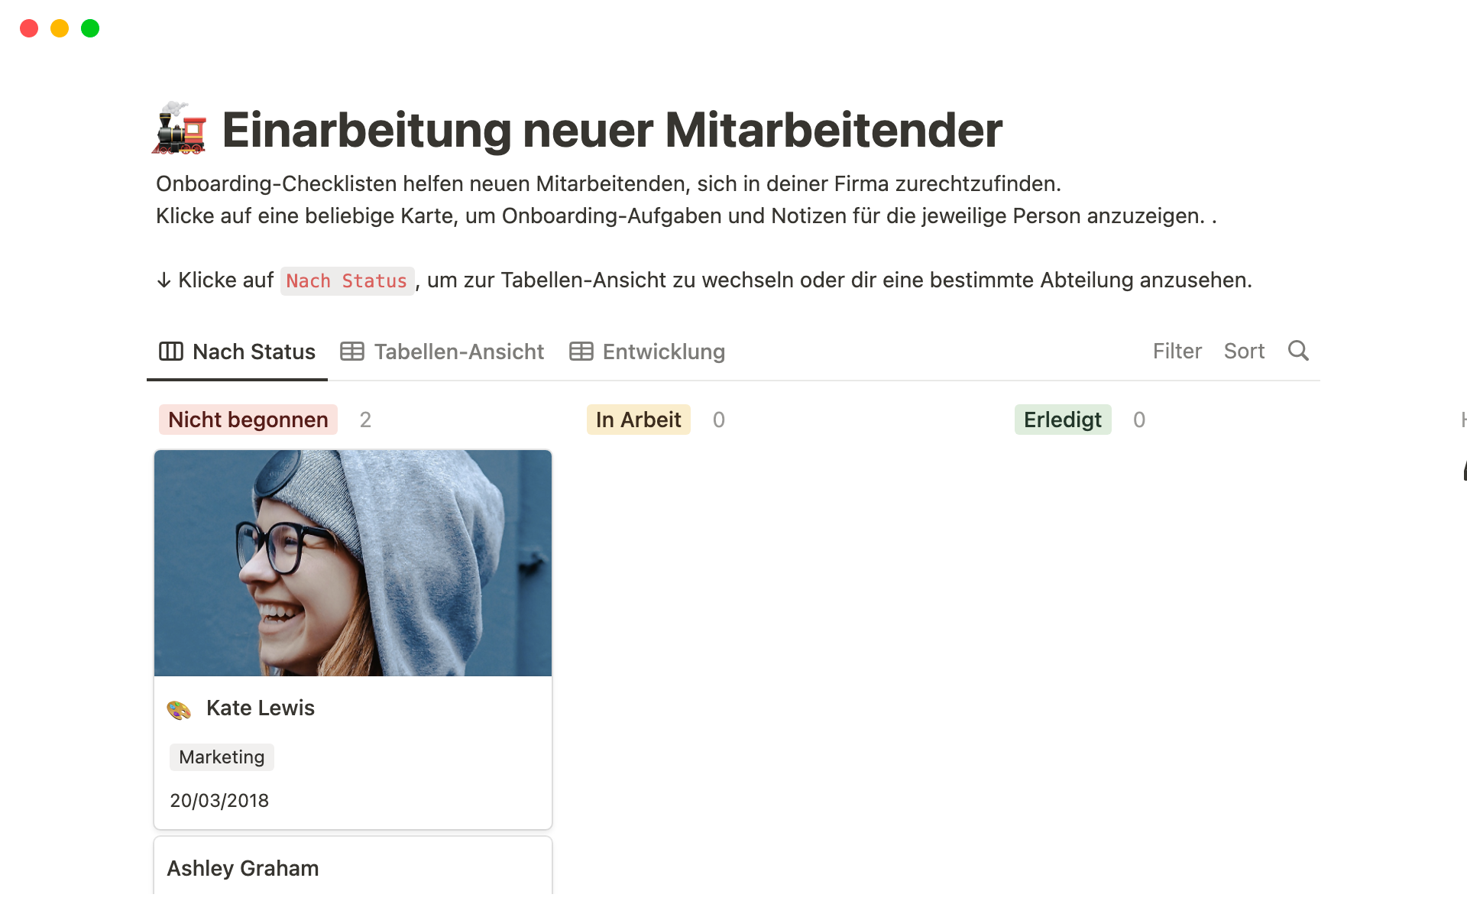Open the Sort menu
The image size is (1467, 917).
1244,351
